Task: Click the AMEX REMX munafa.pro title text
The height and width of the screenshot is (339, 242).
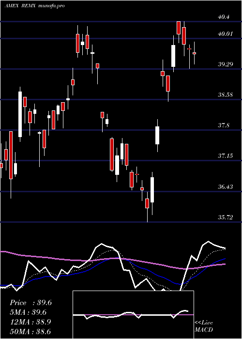Action: [34, 6]
